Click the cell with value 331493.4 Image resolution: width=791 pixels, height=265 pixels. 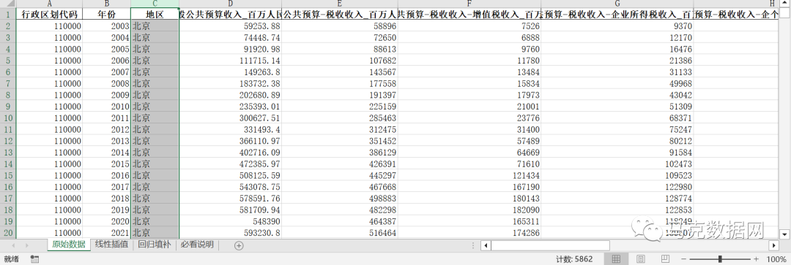pyautogui.click(x=231, y=129)
